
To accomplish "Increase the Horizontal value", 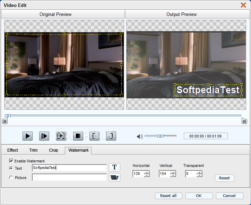I will point(147,172).
